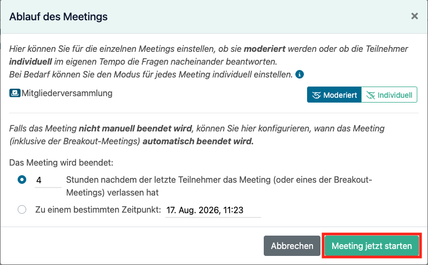Click the 'Ablauf des Meetings' dialog title
The width and height of the screenshot is (428, 265).
[58, 17]
